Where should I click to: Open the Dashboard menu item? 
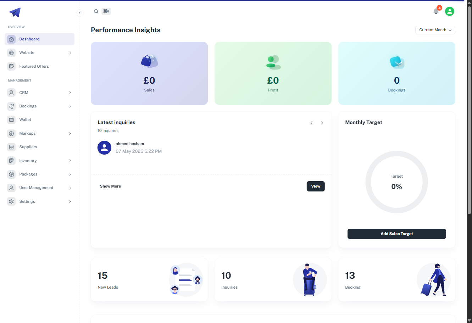tap(39, 39)
